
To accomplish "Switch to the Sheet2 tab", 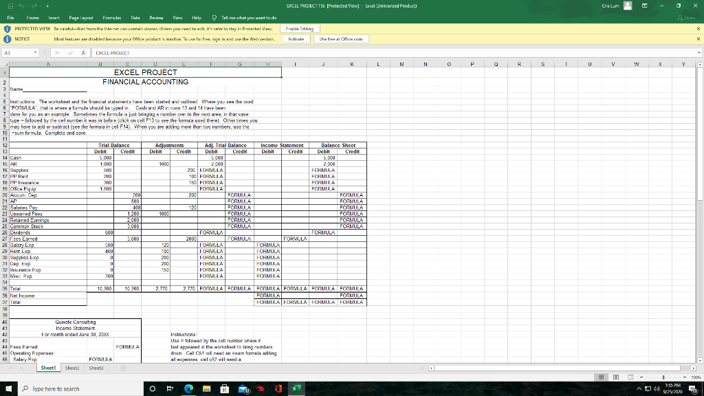I will coord(73,368).
